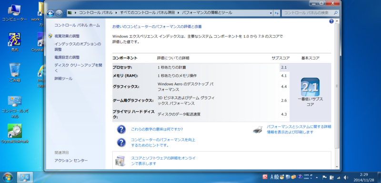Click the ゲーム用グラフィックス subscore 2.6 value
This screenshot has width=381, height=183.
284,101
